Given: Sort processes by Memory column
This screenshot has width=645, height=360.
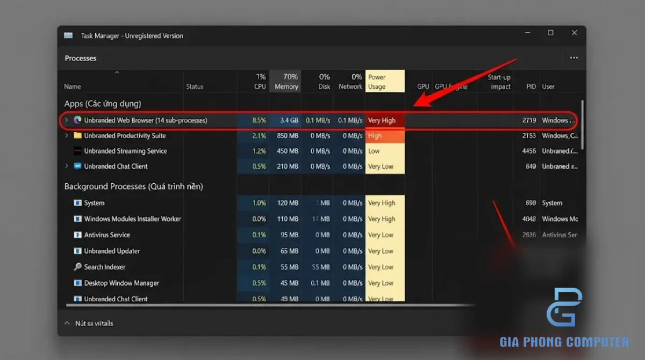Looking at the screenshot, I should [x=286, y=82].
